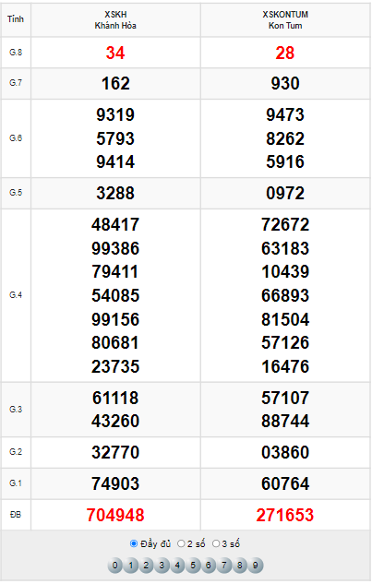
Task: Click the digit 1 filter ball
Action: pos(131,565)
